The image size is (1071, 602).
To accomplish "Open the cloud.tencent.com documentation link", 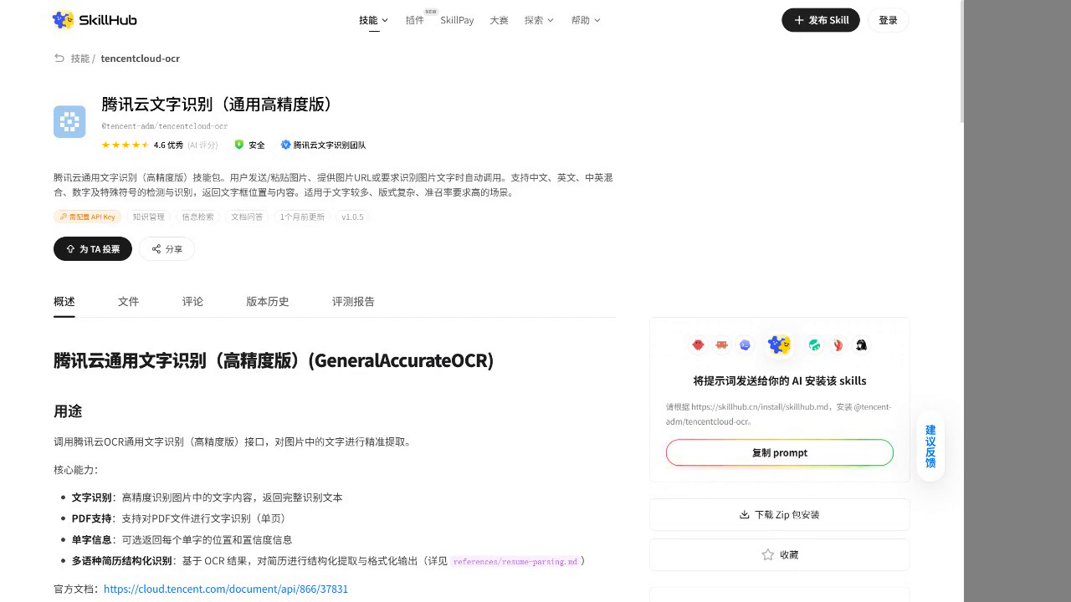I will click(226, 589).
